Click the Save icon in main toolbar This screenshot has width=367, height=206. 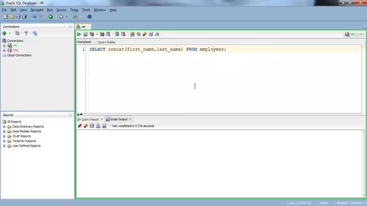(18, 17)
